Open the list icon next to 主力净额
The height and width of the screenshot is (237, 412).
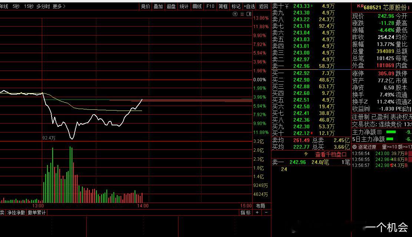379,132
